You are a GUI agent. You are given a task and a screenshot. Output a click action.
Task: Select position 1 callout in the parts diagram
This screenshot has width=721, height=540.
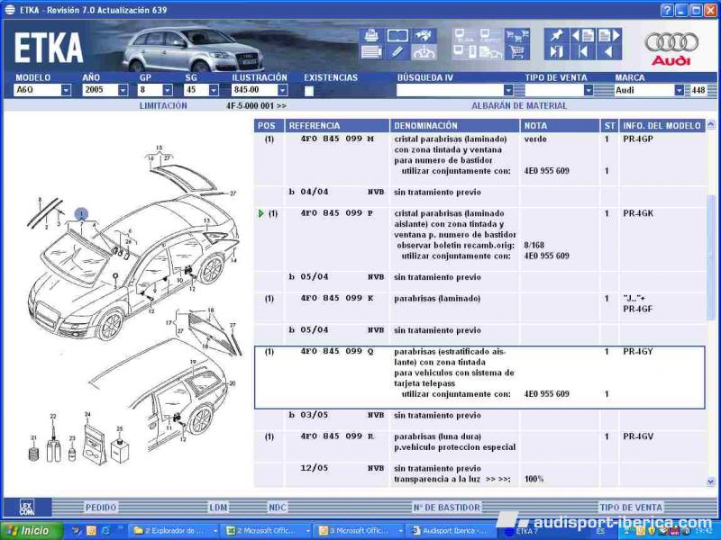pyautogui.click(x=81, y=213)
